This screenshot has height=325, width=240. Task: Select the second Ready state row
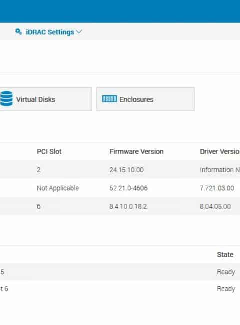pyautogui.click(x=120, y=289)
